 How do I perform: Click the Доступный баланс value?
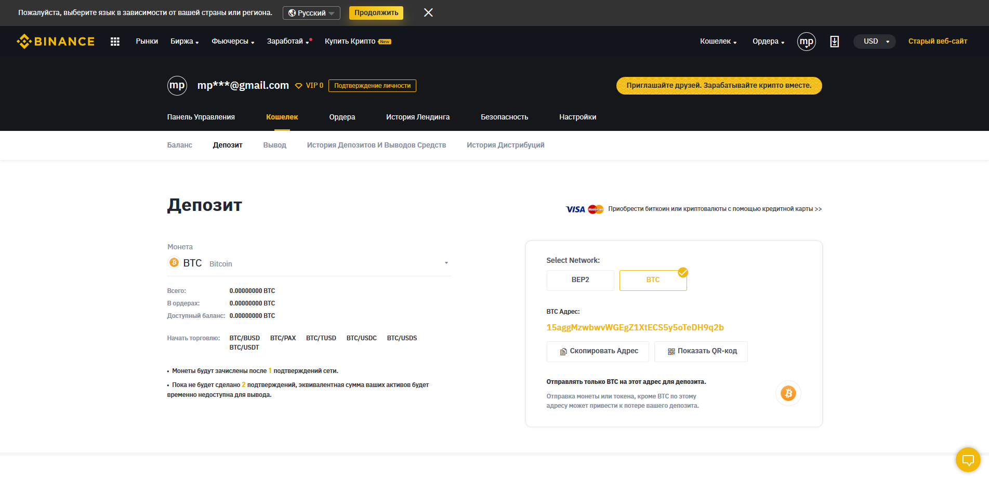(252, 316)
